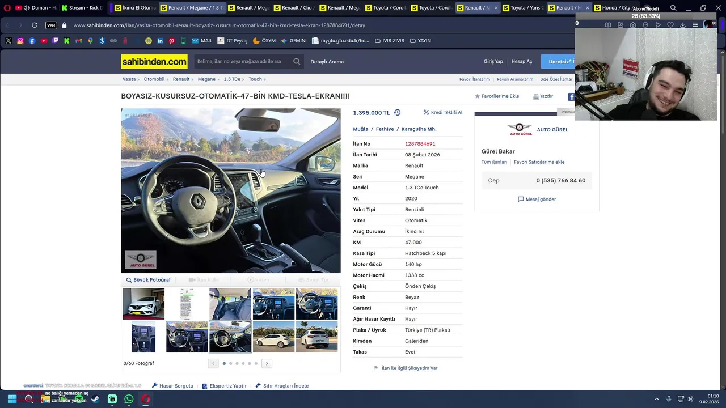Click the Fethiye location link
Viewport: 726px width, 408px height.
(x=385, y=129)
